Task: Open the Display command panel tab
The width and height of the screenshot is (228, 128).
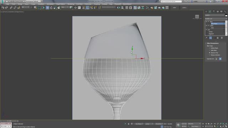Action: pos(221,11)
